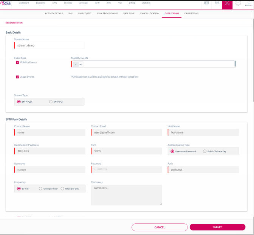Click the BICS logo
This screenshot has width=254, height=235.
point(8,3)
